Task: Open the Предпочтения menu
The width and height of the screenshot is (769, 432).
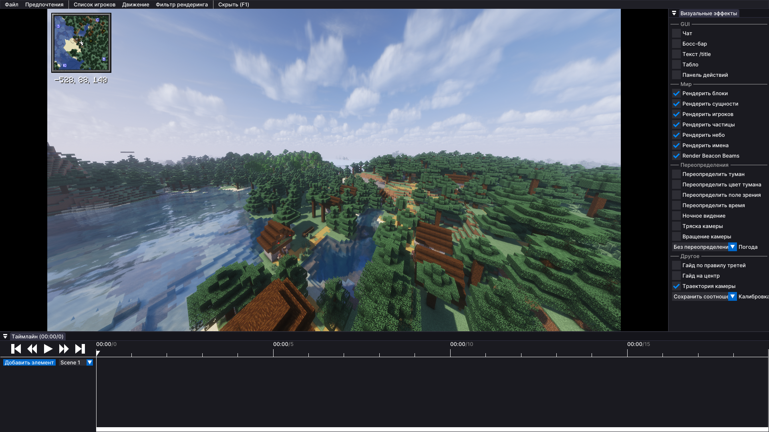Action: click(44, 4)
